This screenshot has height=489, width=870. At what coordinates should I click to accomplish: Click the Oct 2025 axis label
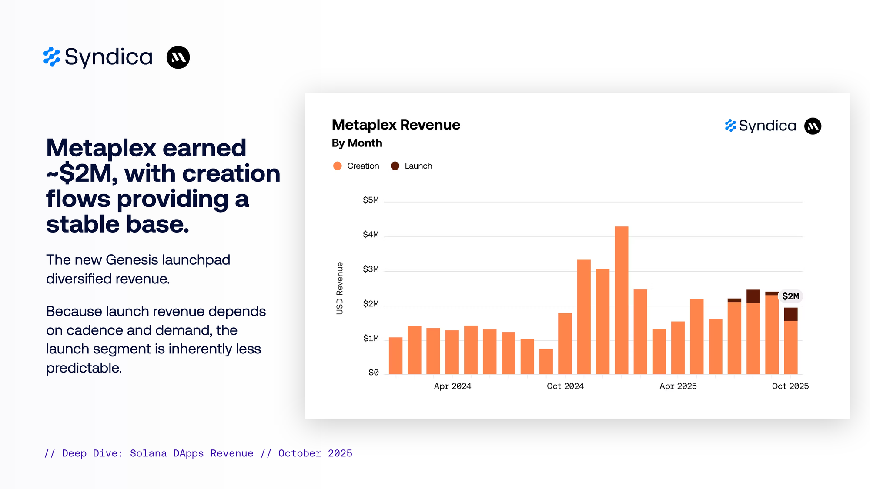[x=790, y=386]
